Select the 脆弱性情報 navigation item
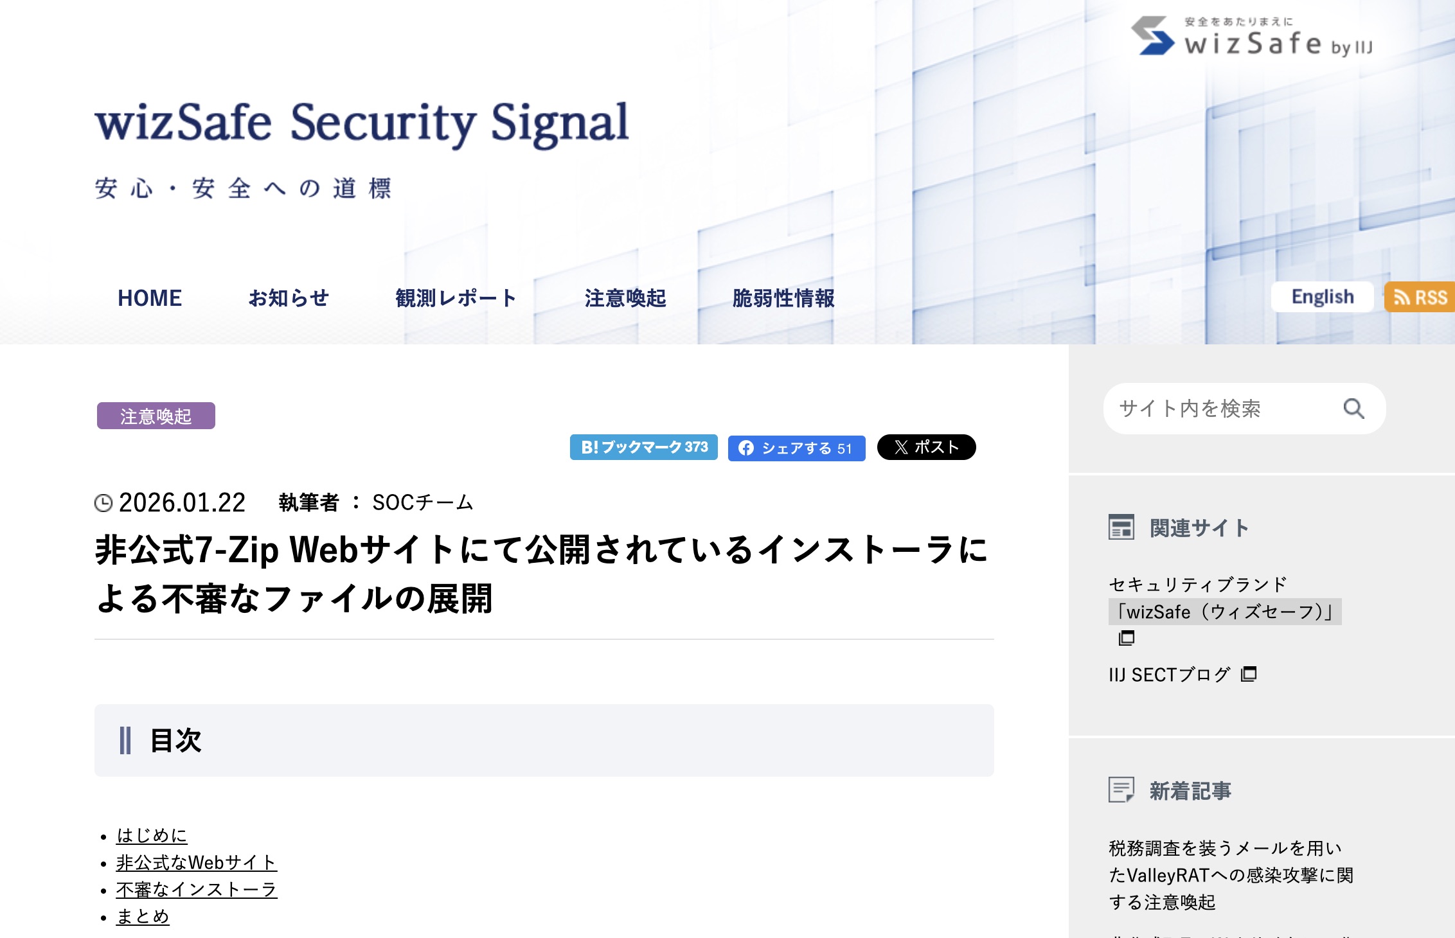 click(x=783, y=298)
